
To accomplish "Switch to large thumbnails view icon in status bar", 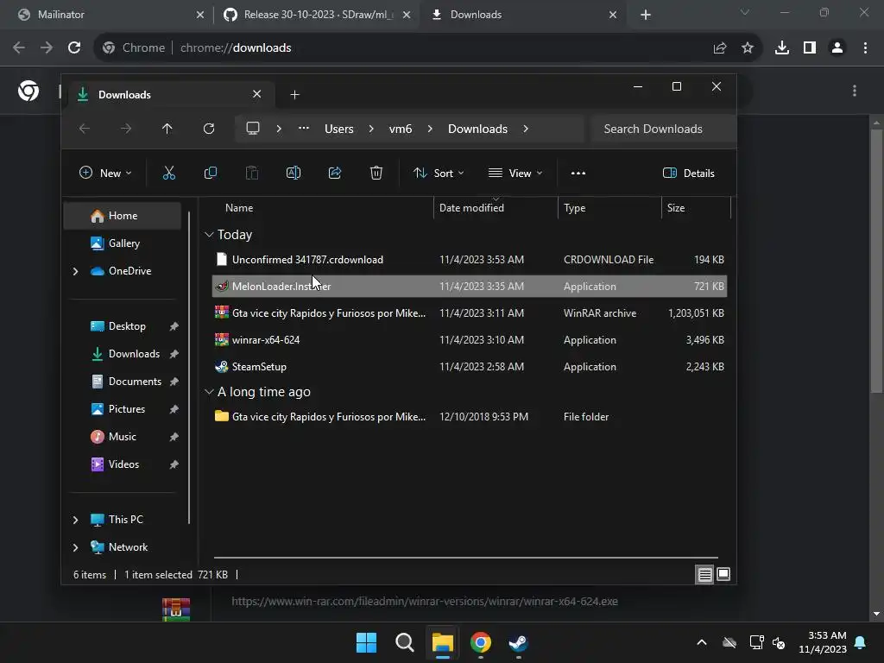I will (723, 574).
